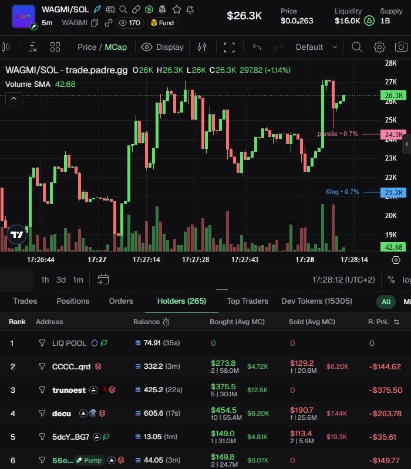This screenshot has height=469, width=411.
Task: Click the 5m timeframe label
Action: [47, 23]
